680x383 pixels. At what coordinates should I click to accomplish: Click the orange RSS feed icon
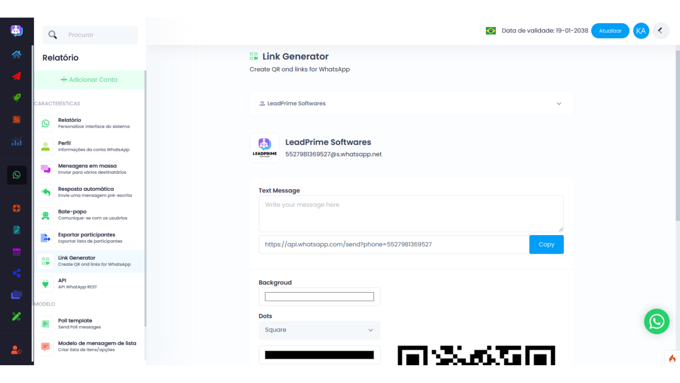17,120
